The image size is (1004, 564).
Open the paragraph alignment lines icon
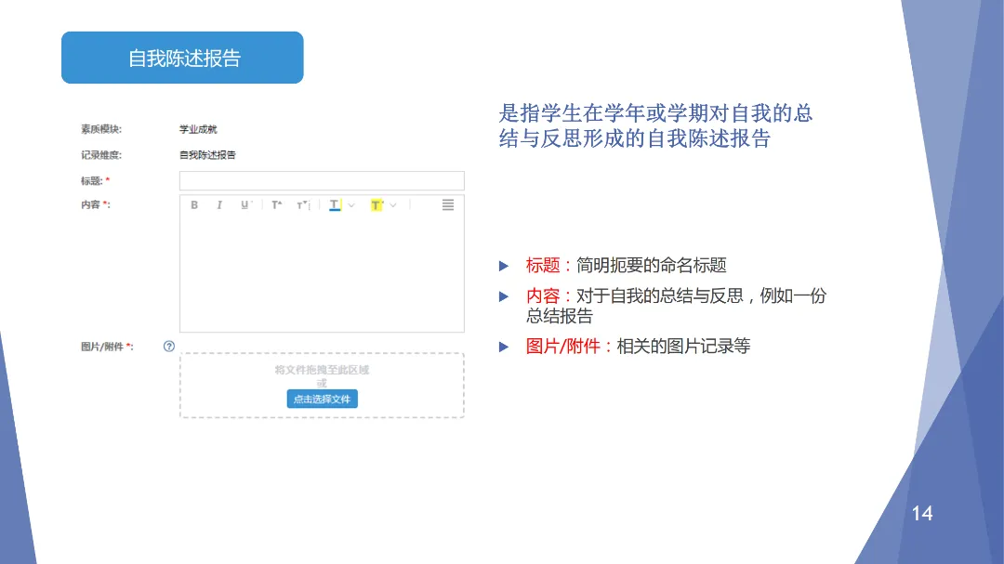point(447,204)
